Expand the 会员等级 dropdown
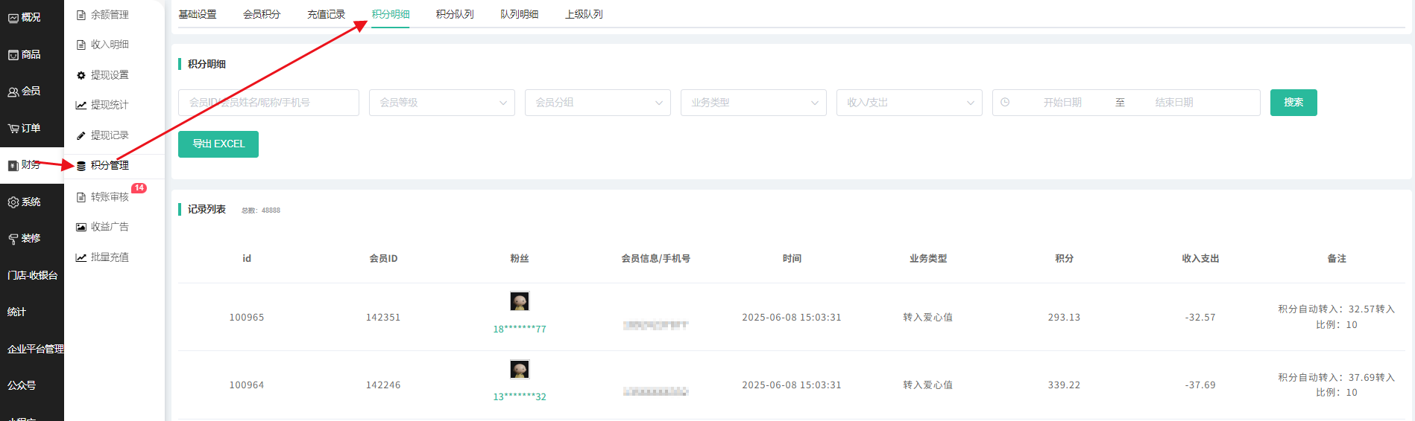The image size is (1415, 421). pos(442,103)
